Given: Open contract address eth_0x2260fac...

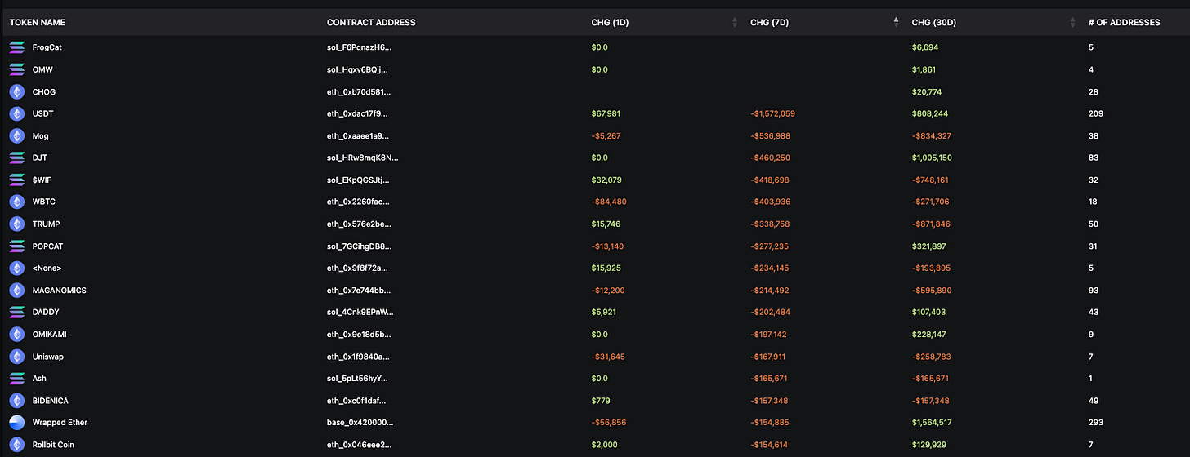Looking at the screenshot, I should tap(357, 202).
